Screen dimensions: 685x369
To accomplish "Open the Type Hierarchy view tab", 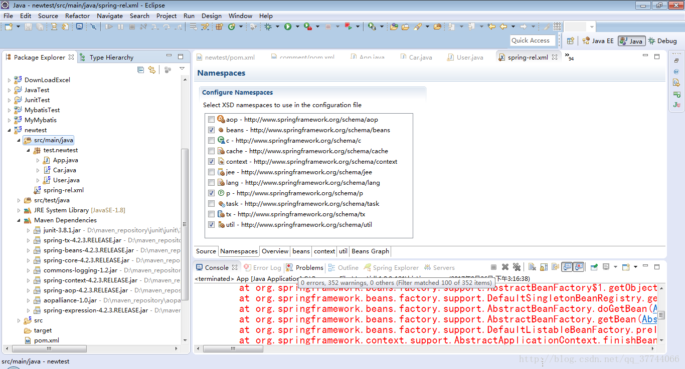I will click(107, 57).
